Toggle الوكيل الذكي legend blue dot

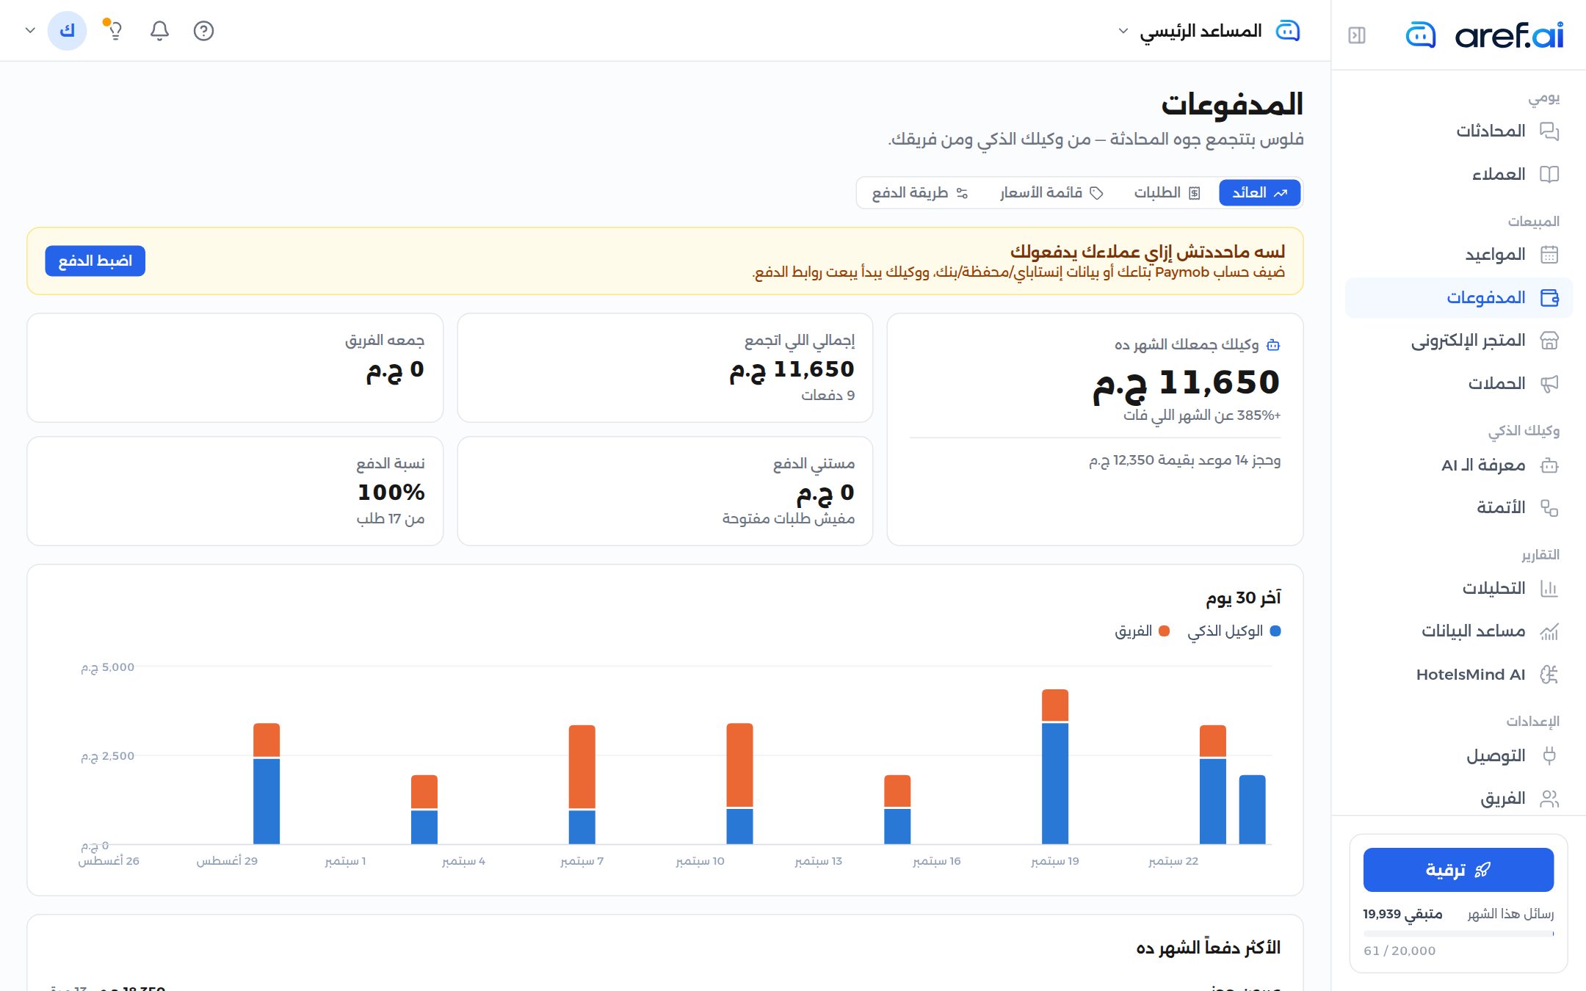(x=1275, y=631)
